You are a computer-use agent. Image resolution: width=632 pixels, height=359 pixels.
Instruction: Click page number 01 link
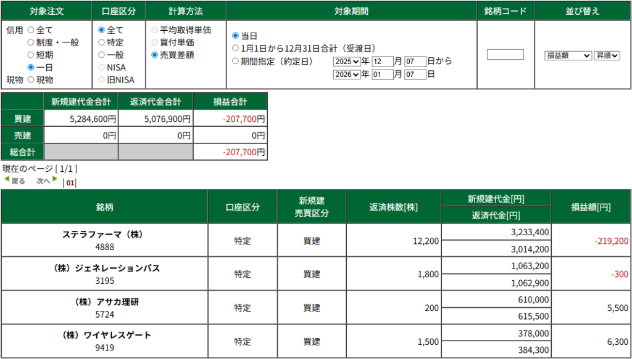(x=70, y=183)
